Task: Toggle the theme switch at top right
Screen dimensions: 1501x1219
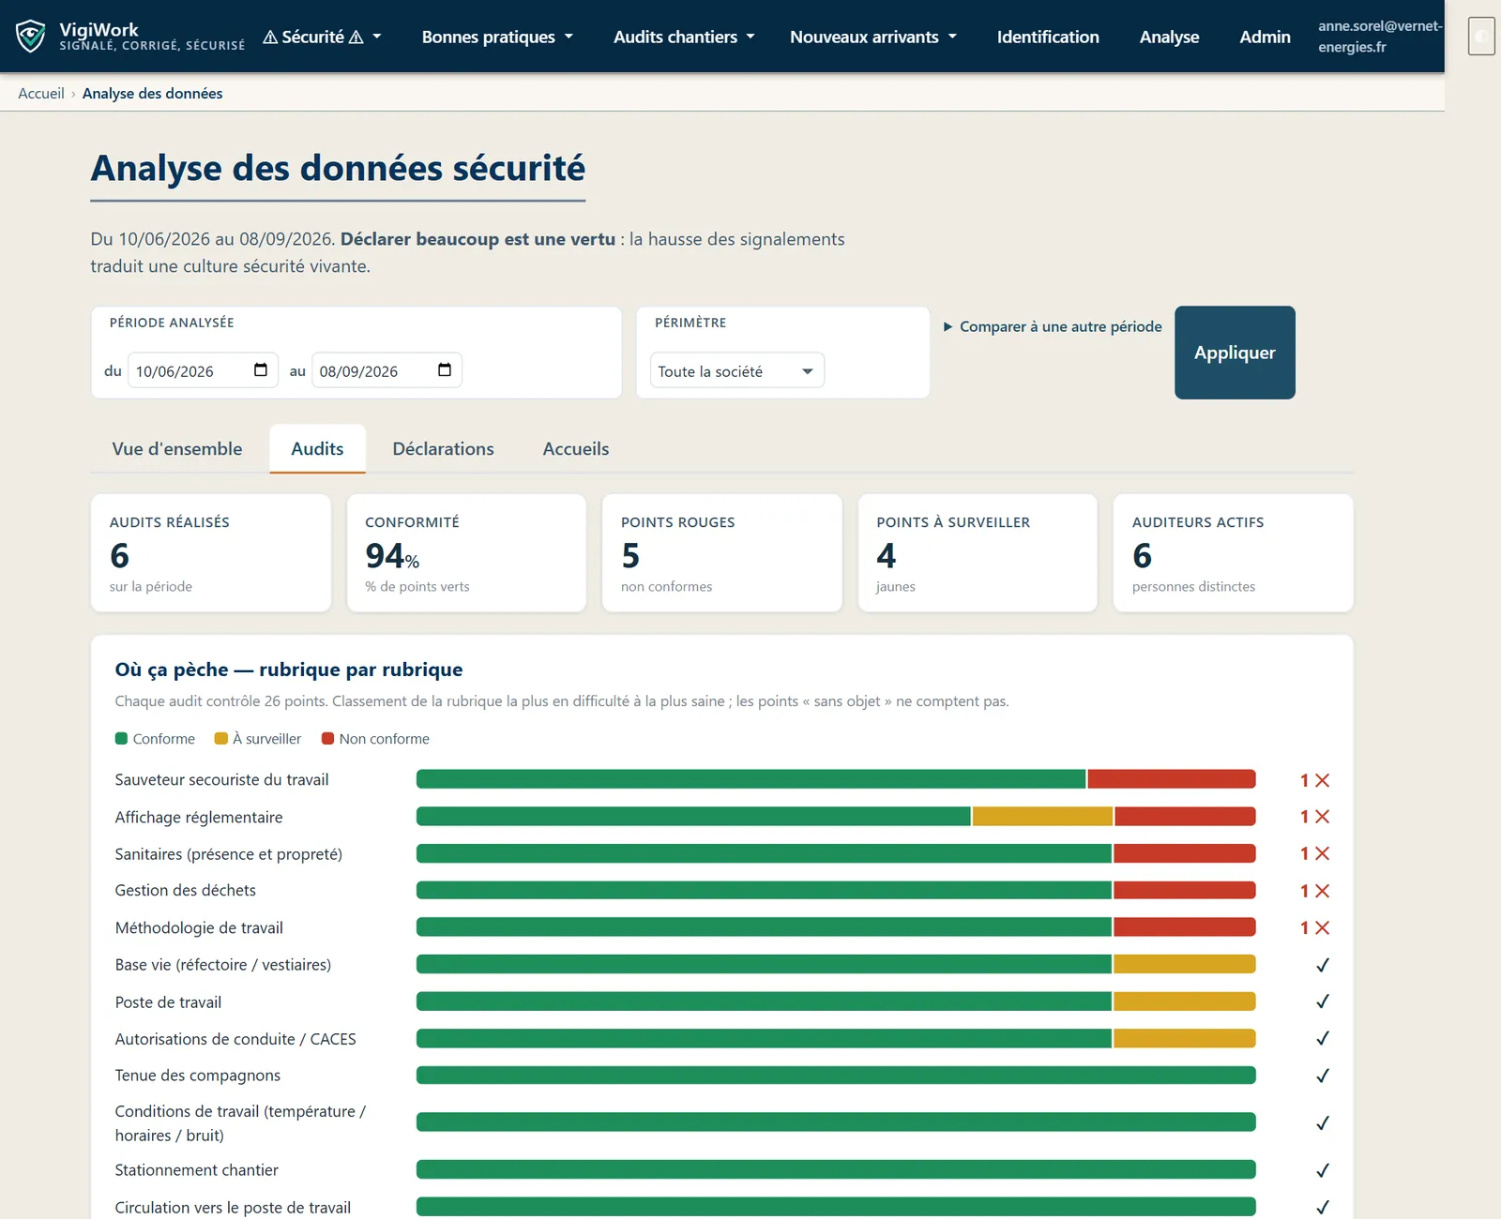Action: (x=1481, y=37)
